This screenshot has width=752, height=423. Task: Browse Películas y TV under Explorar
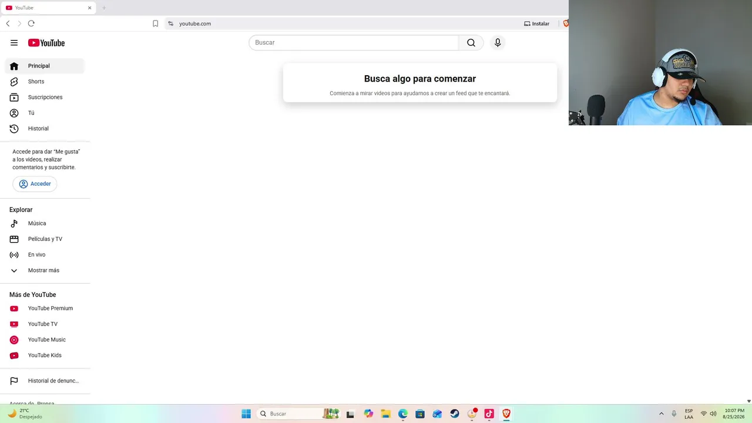tap(45, 239)
